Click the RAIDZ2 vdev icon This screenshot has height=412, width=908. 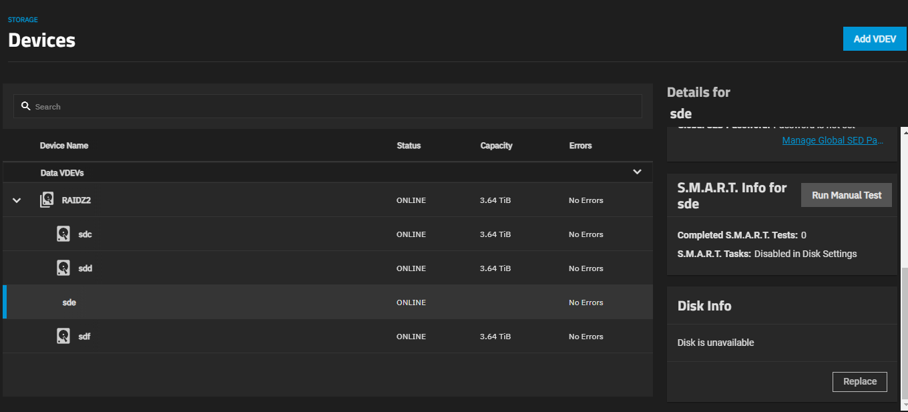click(47, 200)
